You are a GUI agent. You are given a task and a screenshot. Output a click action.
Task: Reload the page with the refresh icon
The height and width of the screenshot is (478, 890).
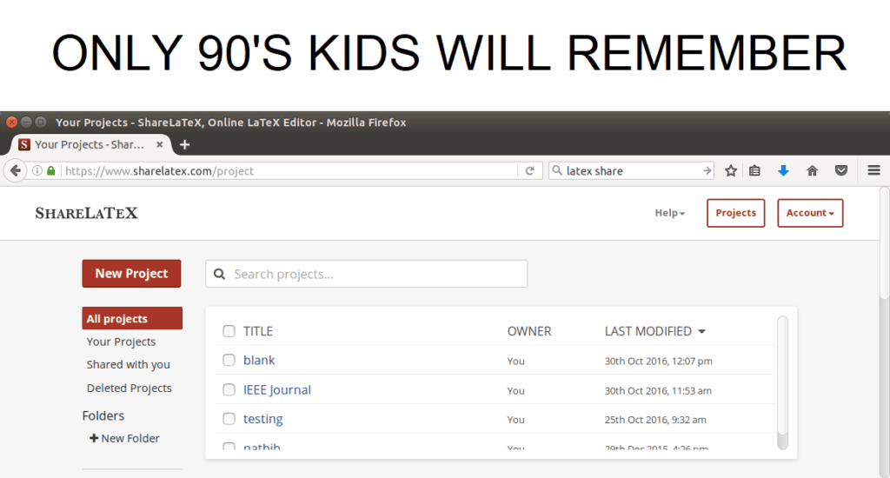click(529, 171)
